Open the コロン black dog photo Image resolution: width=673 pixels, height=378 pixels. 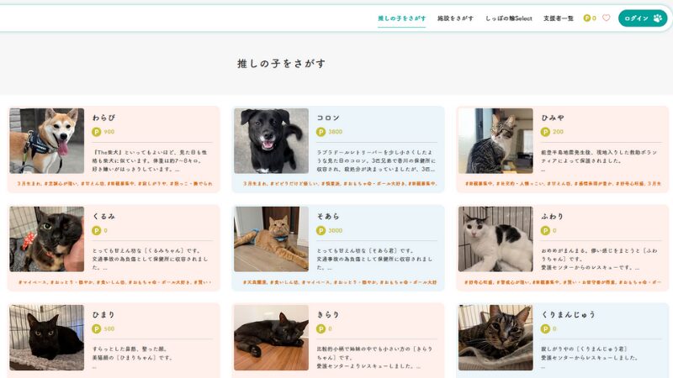[271, 140]
